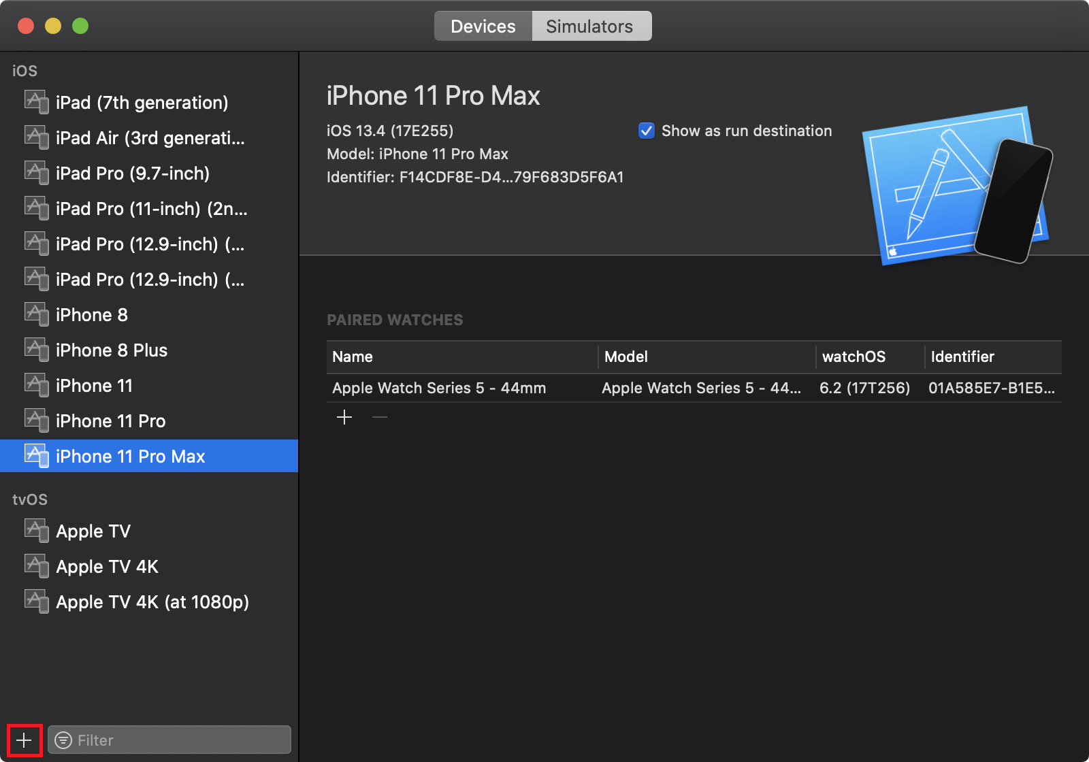Click the Filter input field

[169, 740]
